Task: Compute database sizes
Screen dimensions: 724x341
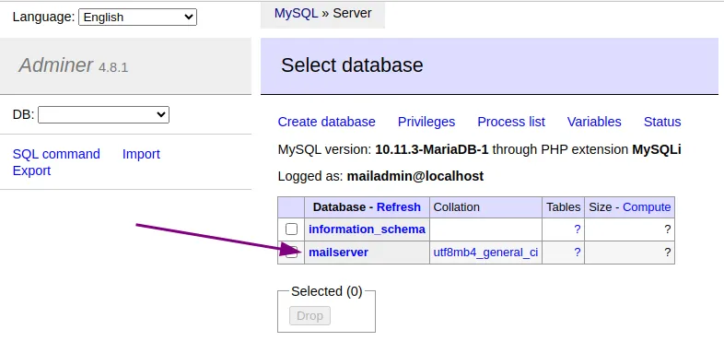Action: click(x=647, y=207)
